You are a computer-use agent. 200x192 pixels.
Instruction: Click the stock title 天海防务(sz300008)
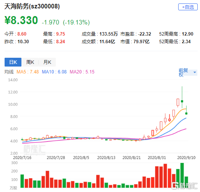tap(32, 6)
